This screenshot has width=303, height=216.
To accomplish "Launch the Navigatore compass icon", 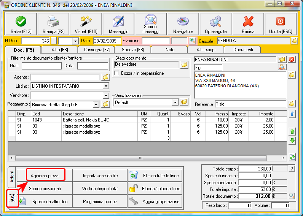I will [x=183, y=24].
